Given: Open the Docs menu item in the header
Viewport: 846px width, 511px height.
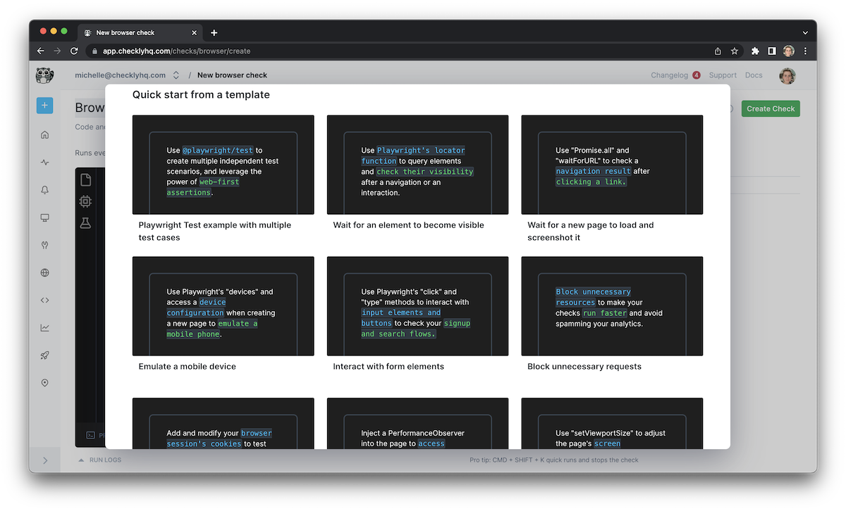Looking at the screenshot, I should [754, 75].
